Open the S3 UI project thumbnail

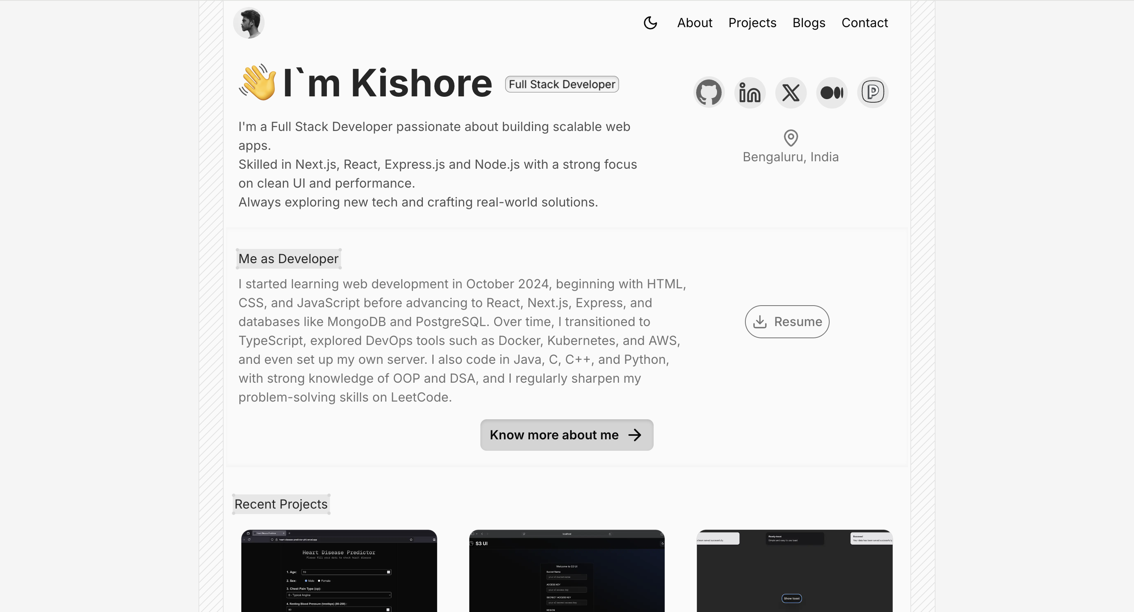click(x=567, y=571)
